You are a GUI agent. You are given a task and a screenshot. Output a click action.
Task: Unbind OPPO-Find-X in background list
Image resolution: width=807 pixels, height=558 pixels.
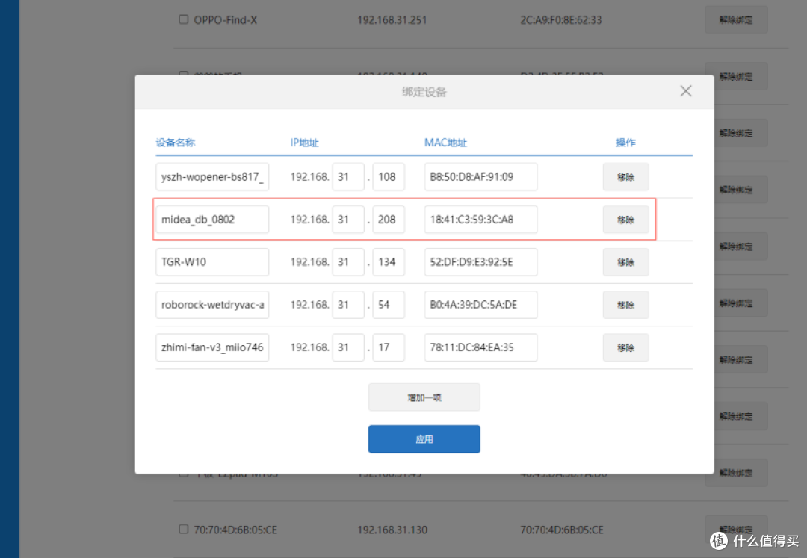736,20
